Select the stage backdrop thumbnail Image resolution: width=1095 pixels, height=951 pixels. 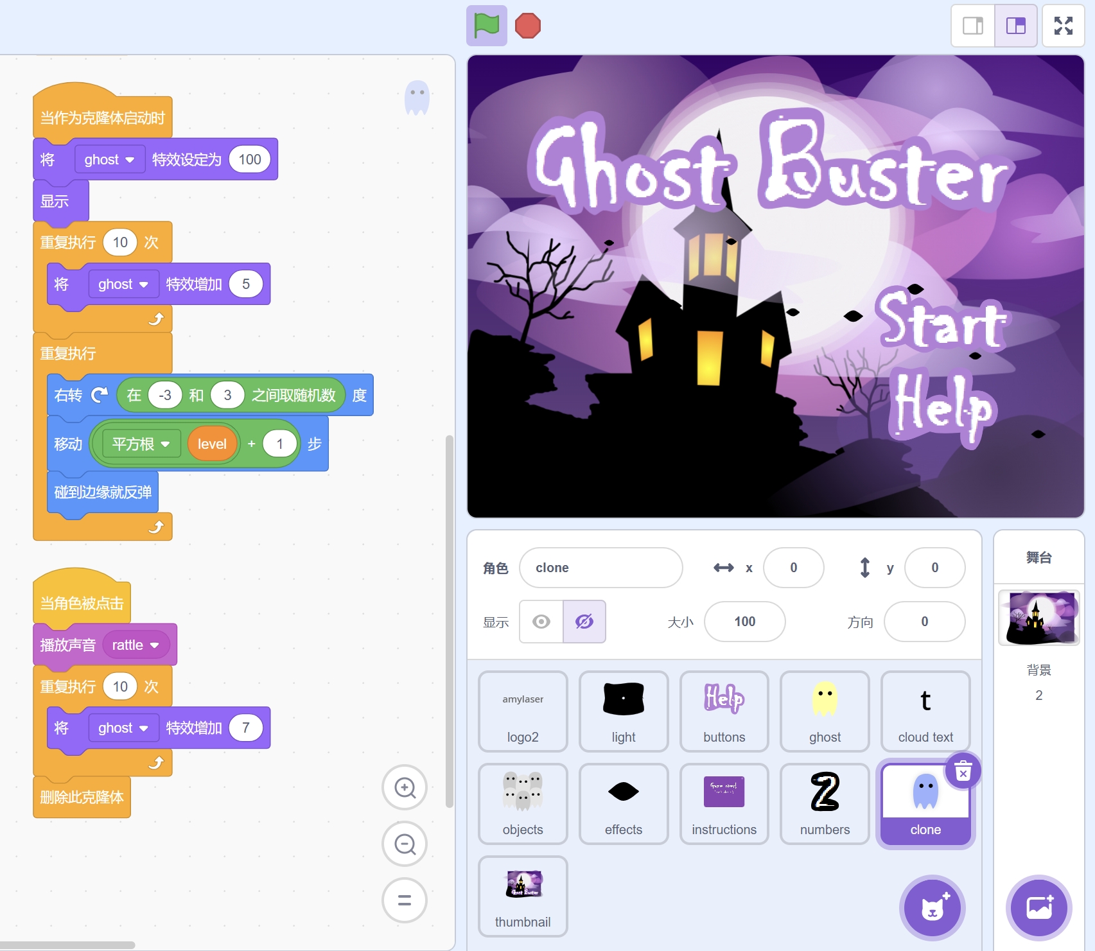click(x=1038, y=618)
